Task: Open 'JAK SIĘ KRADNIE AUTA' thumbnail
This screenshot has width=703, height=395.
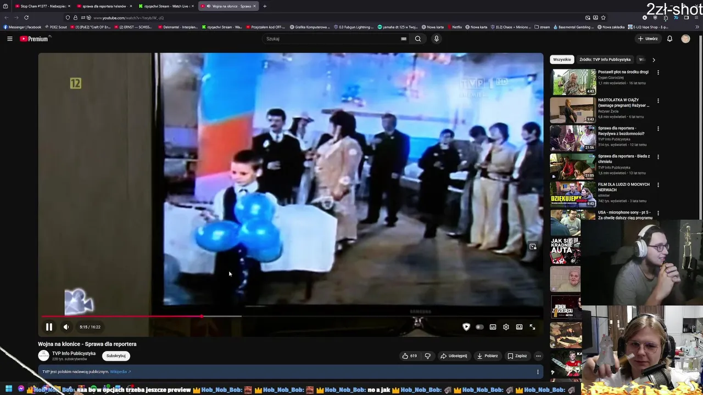Action: [x=566, y=251]
